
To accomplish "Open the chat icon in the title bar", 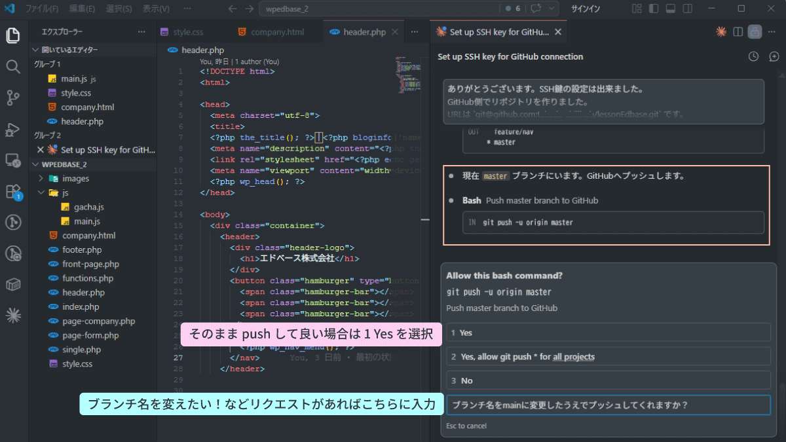I will pos(536,9).
